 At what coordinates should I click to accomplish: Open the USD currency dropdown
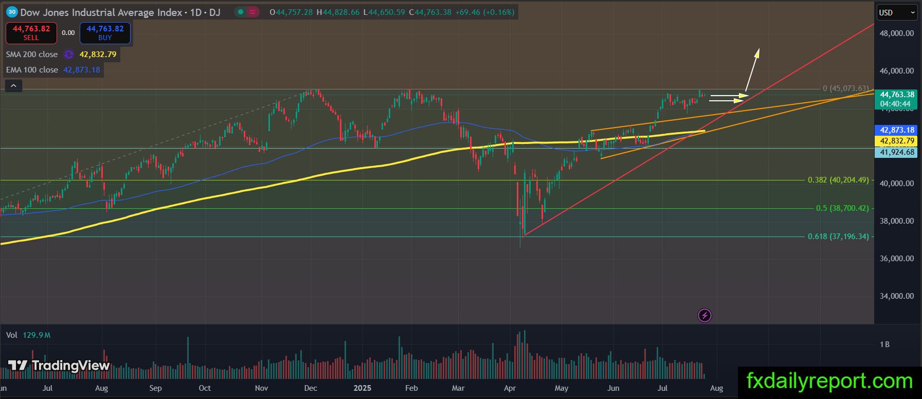(897, 12)
